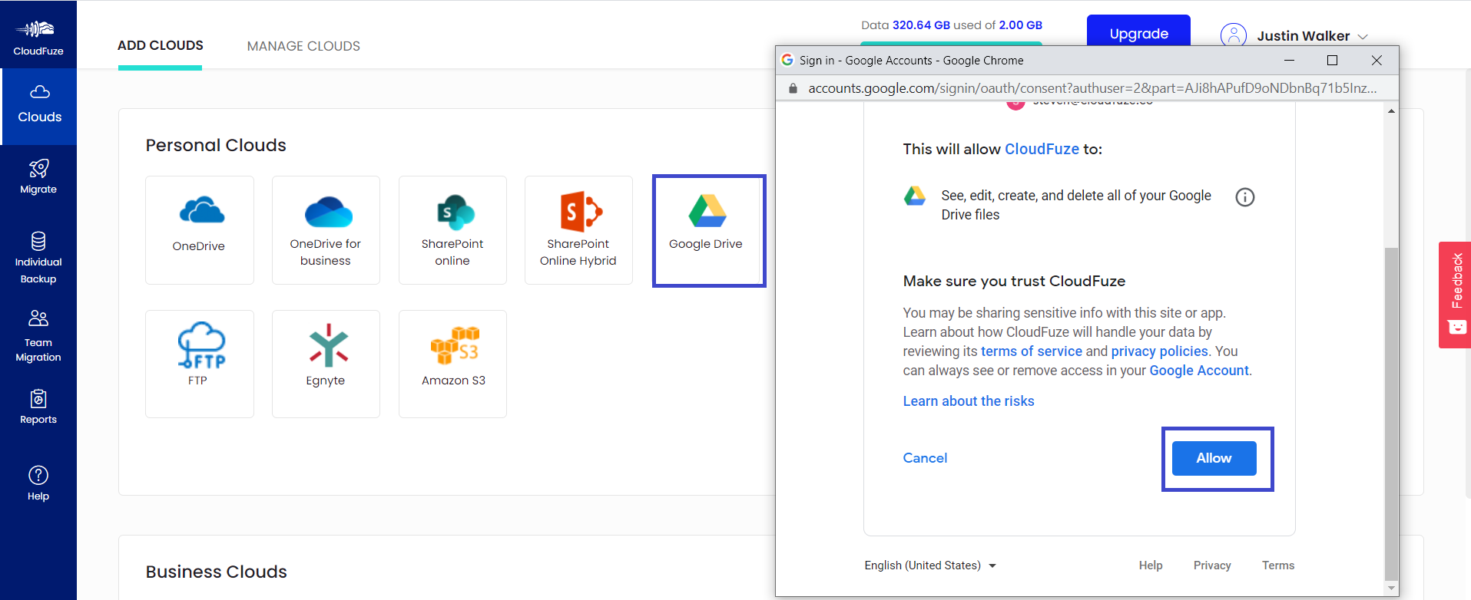Open the Google Account link
1471x600 pixels.
1199,371
